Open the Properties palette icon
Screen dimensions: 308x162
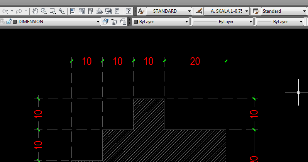pos(73,11)
